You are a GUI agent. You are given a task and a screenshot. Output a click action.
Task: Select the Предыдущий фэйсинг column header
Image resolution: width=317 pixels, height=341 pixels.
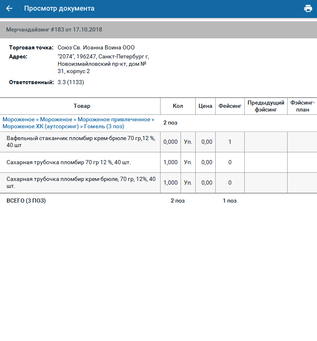tap(266, 106)
